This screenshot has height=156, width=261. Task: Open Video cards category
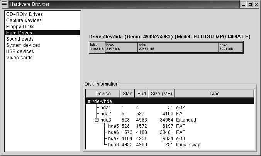tap(19, 58)
